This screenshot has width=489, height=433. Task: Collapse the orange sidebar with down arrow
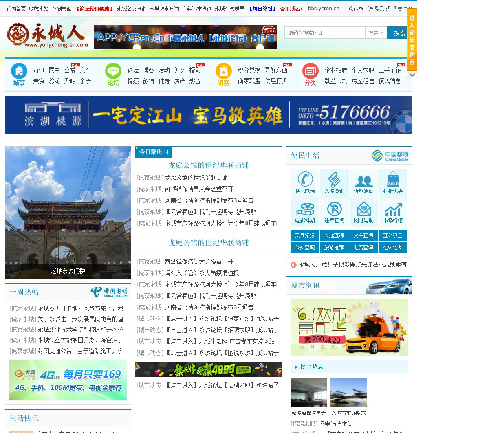click(412, 75)
